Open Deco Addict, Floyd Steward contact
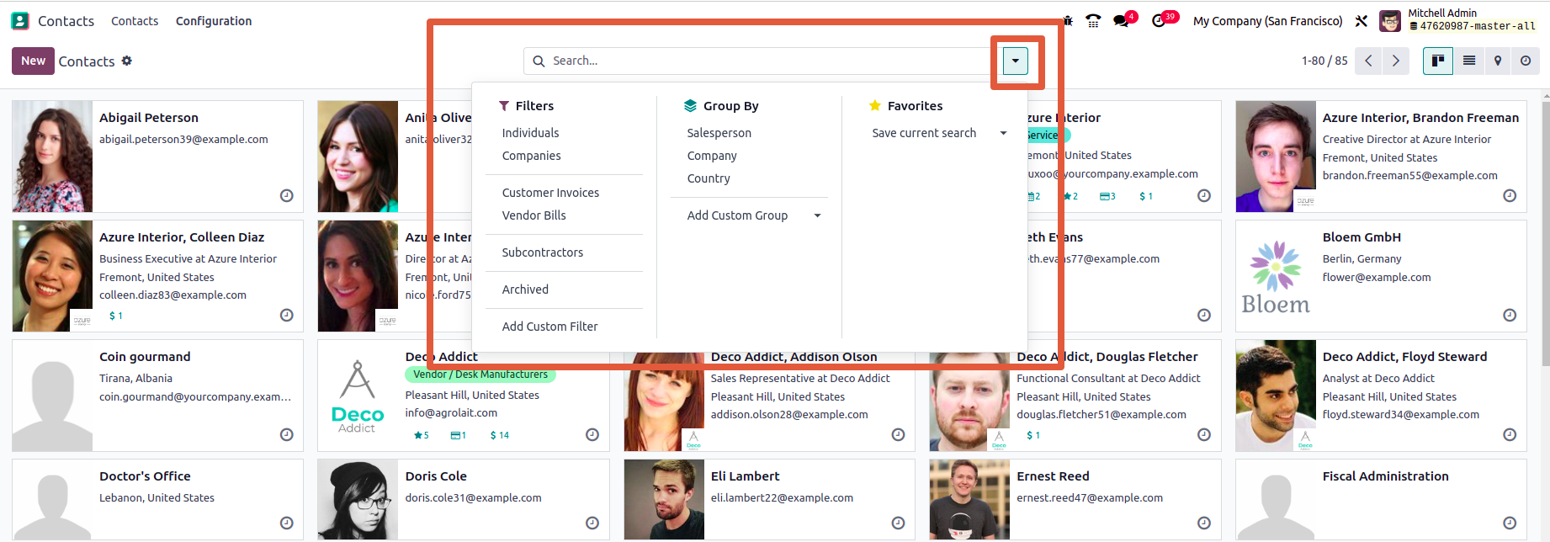The height and width of the screenshot is (542, 1550). (1381, 396)
